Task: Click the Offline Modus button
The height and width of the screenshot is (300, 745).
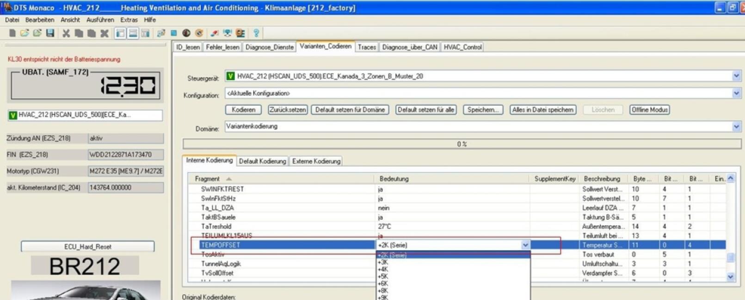Action: [x=649, y=110]
